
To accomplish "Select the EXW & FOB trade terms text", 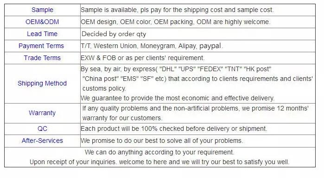I will point(143,58).
